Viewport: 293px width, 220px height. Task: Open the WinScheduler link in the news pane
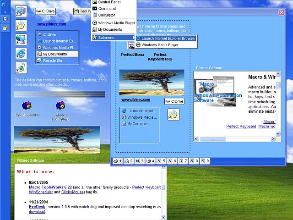[x=41, y=192]
